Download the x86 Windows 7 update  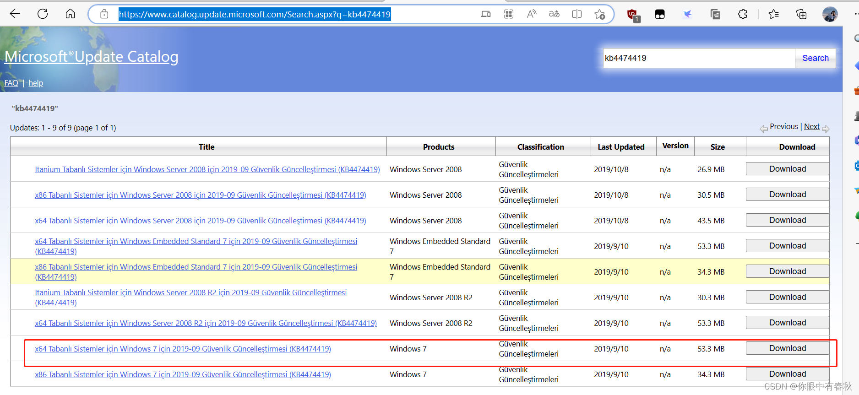(x=787, y=374)
